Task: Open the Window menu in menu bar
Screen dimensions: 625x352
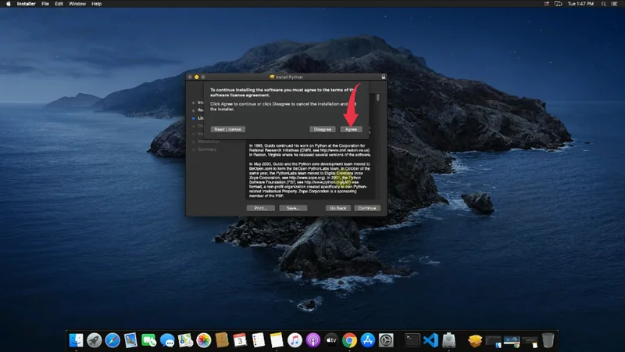Action: [77, 4]
